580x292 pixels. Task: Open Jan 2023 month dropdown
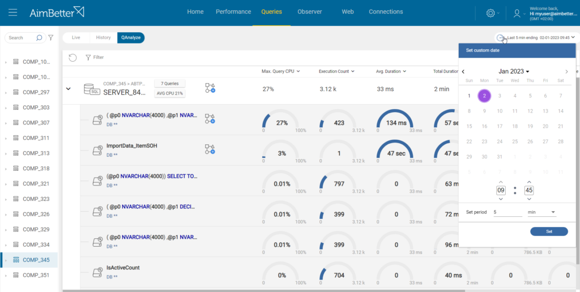tap(514, 71)
